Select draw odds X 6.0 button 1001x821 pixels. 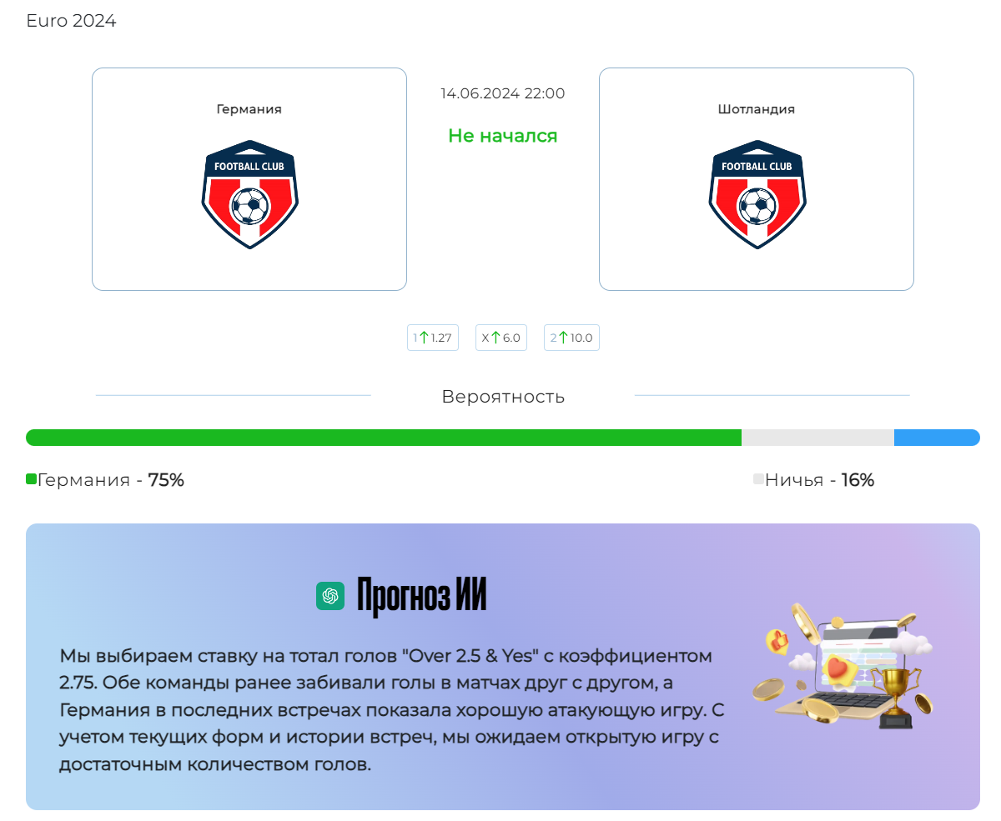click(501, 338)
